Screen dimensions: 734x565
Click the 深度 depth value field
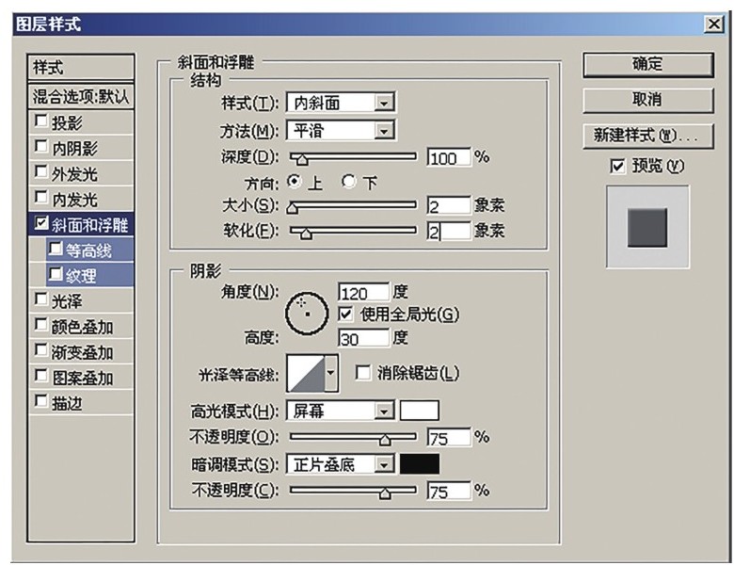click(x=449, y=157)
